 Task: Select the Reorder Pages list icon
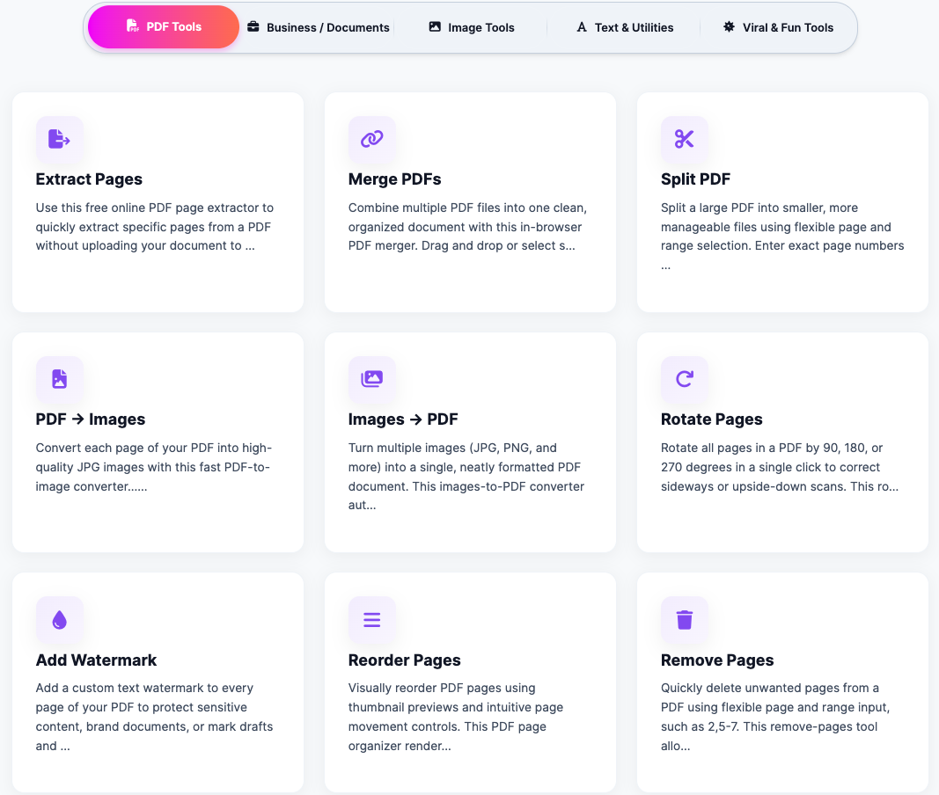coord(371,619)
